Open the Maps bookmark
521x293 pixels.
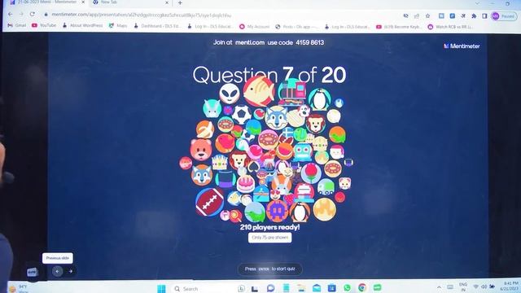118,25
